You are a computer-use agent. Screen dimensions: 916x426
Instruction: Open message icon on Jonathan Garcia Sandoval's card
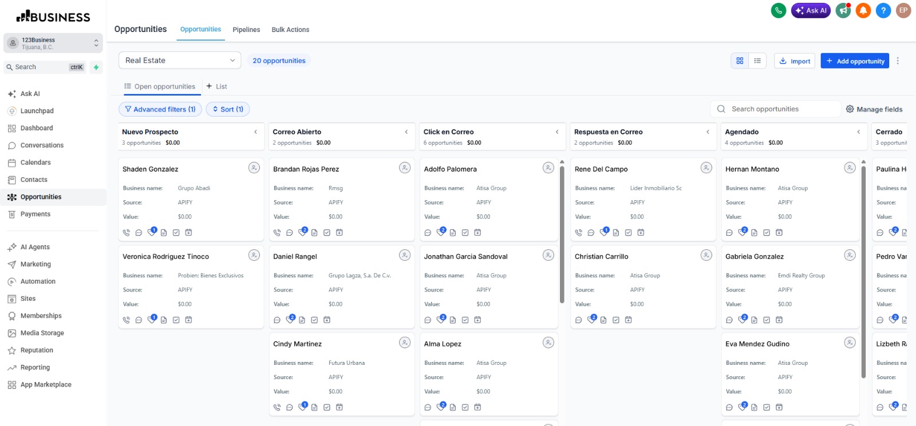[x=428, y=320]
